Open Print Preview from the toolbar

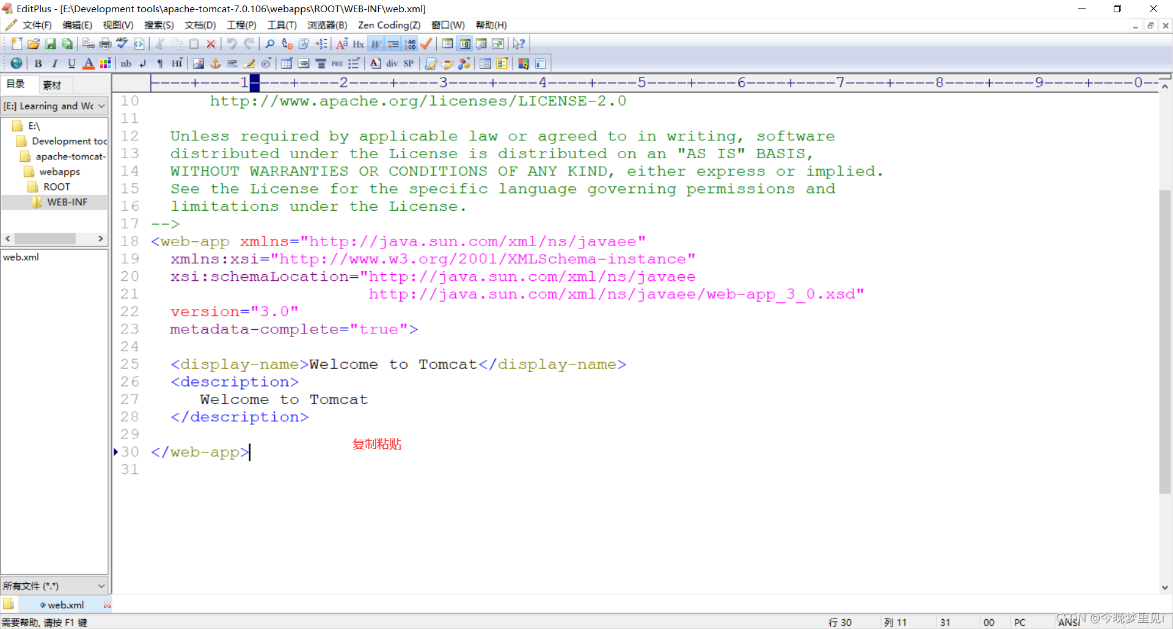[x=89, y=44]
